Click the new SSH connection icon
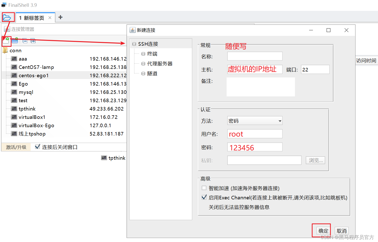This screenshot has height=242, width=378. (x=6, y=41)
